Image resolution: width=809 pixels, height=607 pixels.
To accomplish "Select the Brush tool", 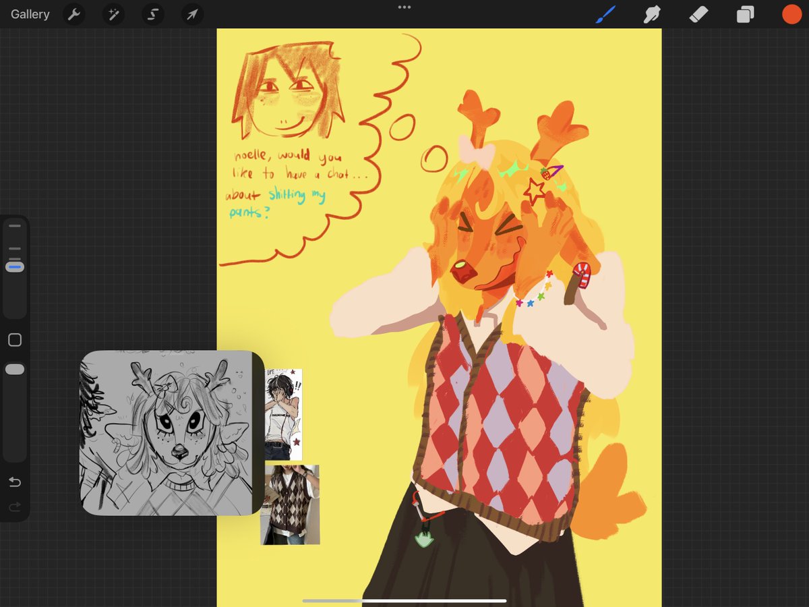I will [607, 14].
